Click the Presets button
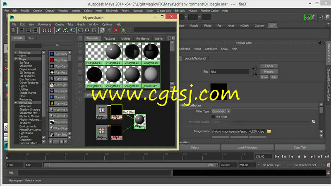 (269, 72)
